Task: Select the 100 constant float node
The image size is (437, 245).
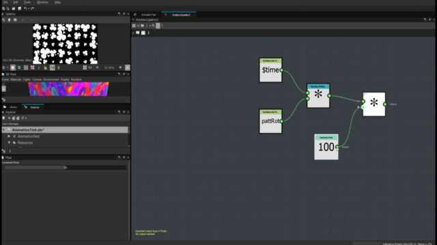Action: [x=326, y=147]
